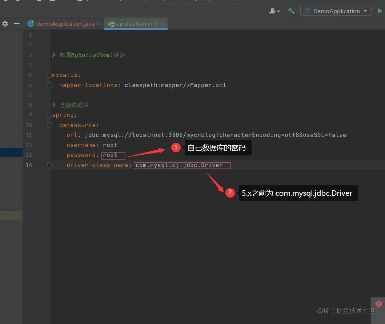Click line number 14 in gutter
The width and height of the screenshot is (385, 324).
[29, 165]
